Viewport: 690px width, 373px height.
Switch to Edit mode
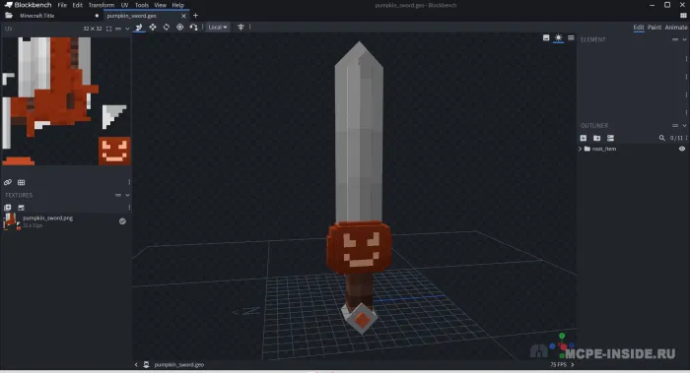tap(639, 28)
